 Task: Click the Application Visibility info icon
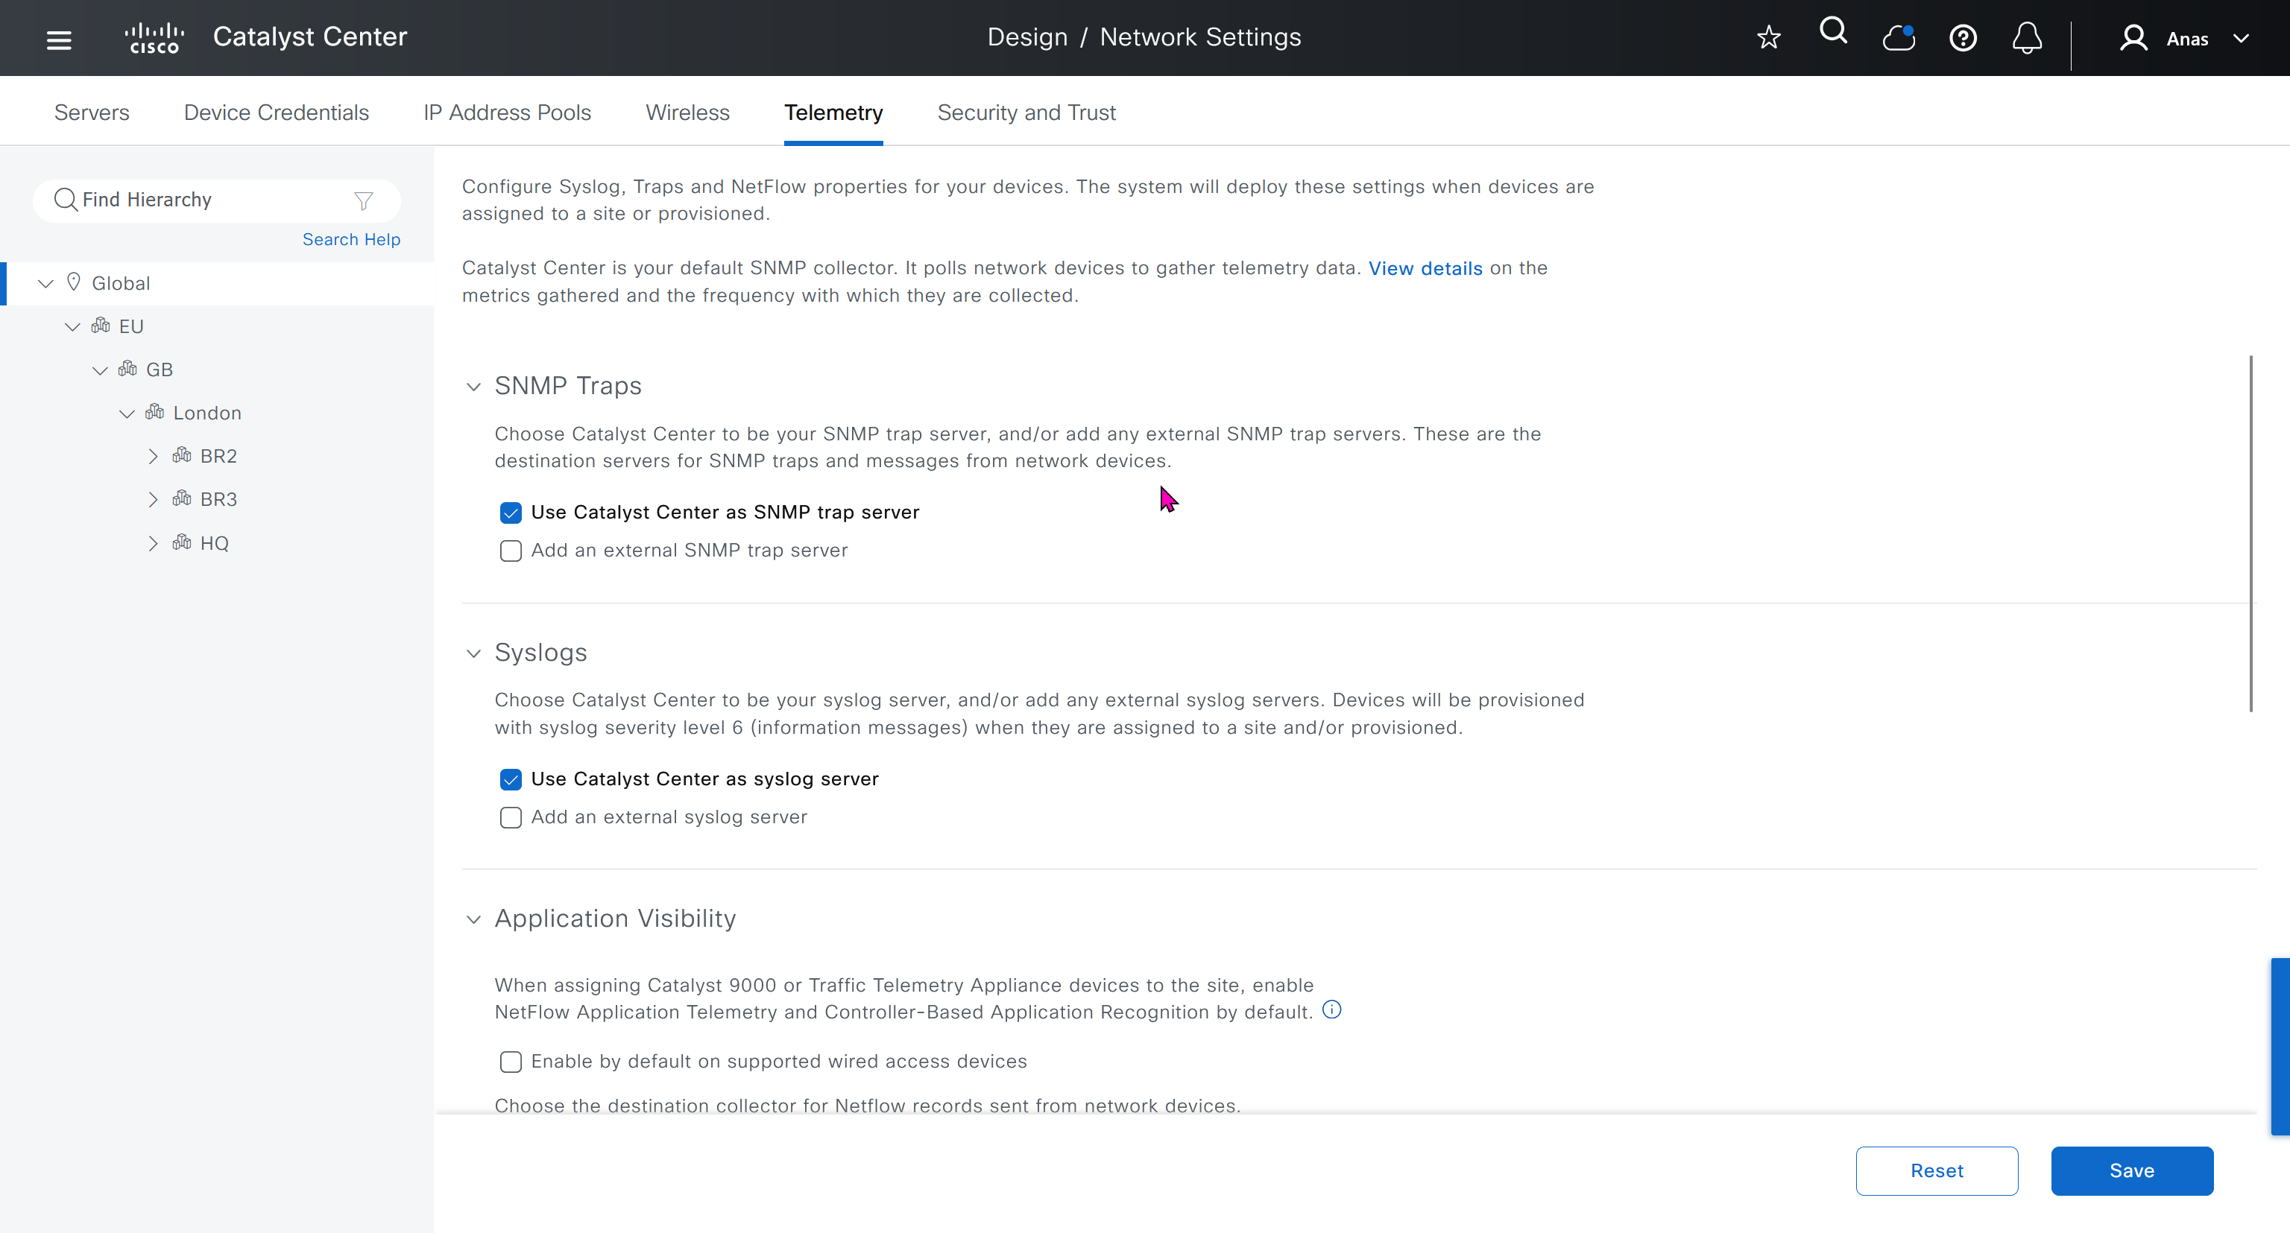[1331, 1010]
